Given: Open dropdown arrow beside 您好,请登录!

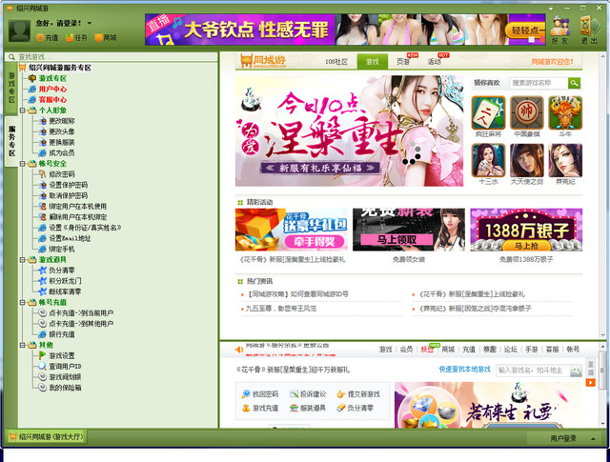Looking at the screenshot, I should (x=90, y=23).
